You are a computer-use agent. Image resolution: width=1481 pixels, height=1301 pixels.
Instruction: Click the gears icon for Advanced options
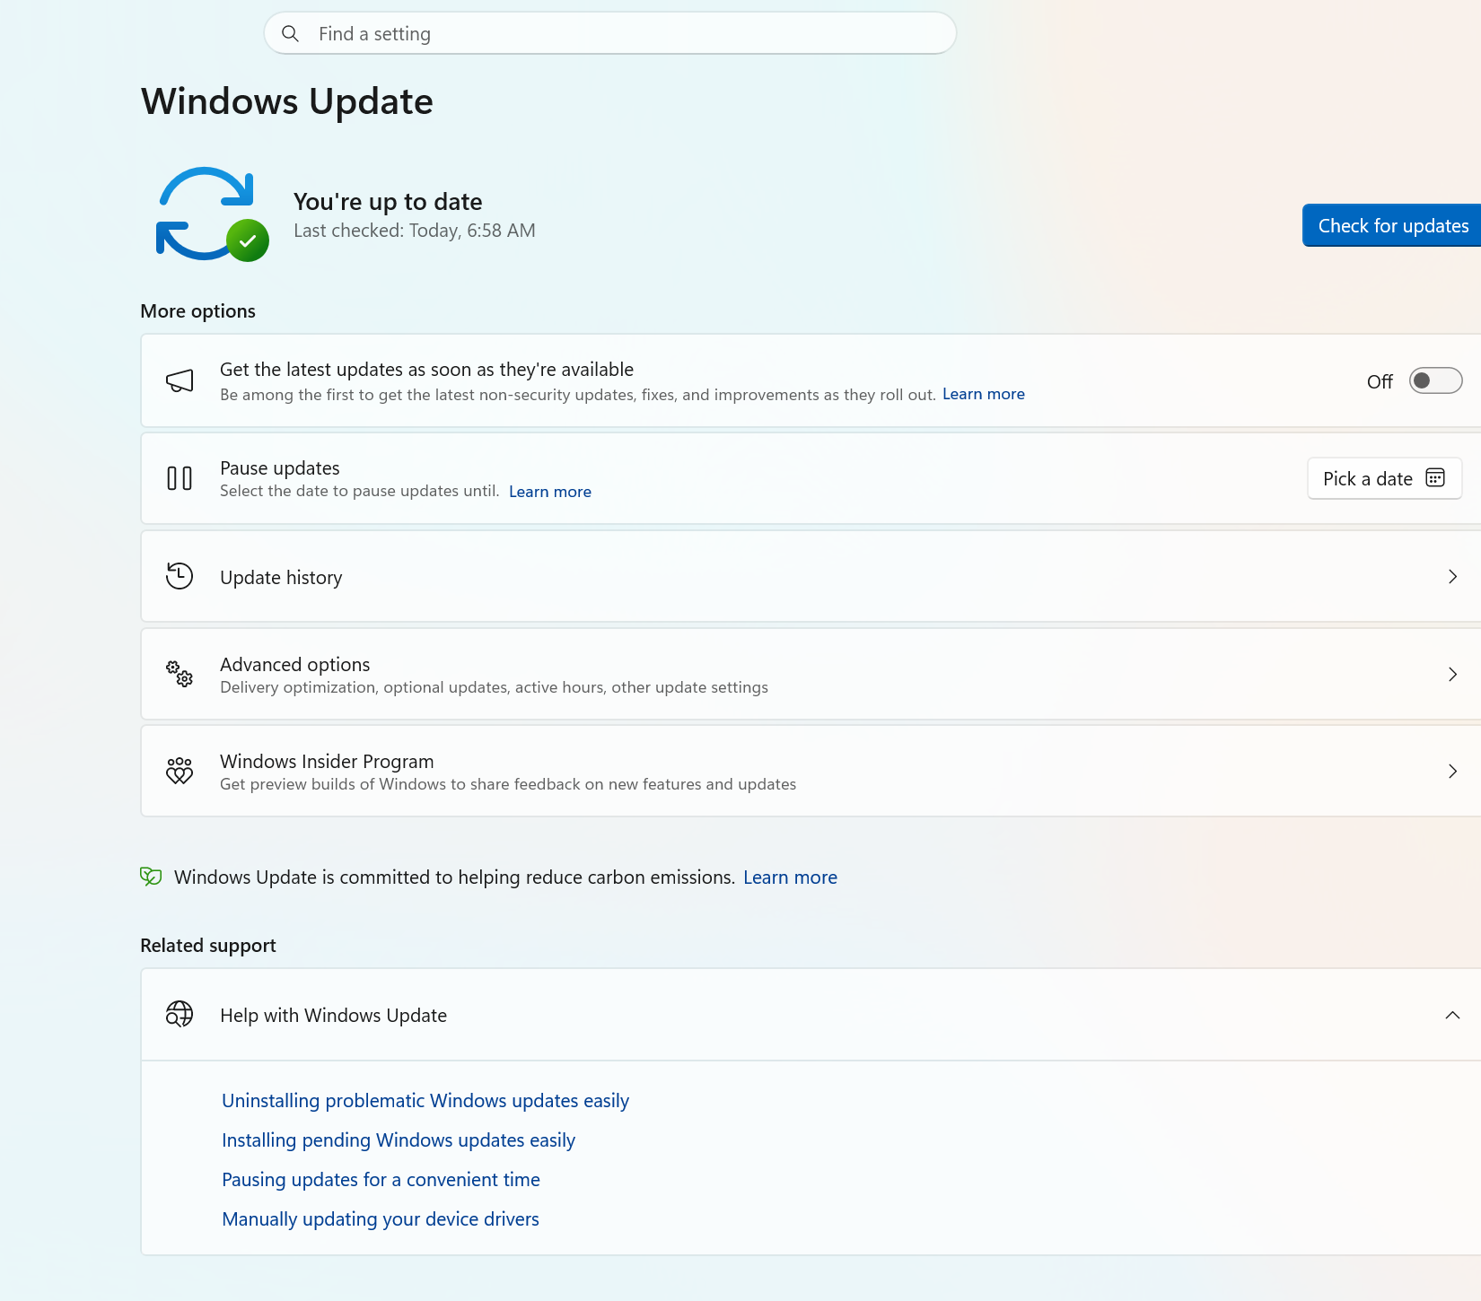click(x=180, y=674)
